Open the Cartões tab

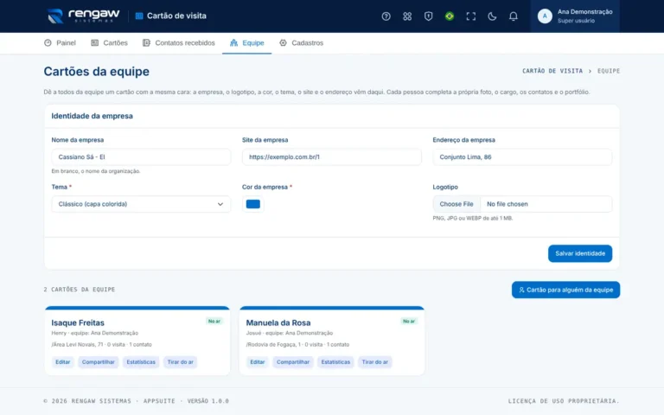(x=109, y=42)
